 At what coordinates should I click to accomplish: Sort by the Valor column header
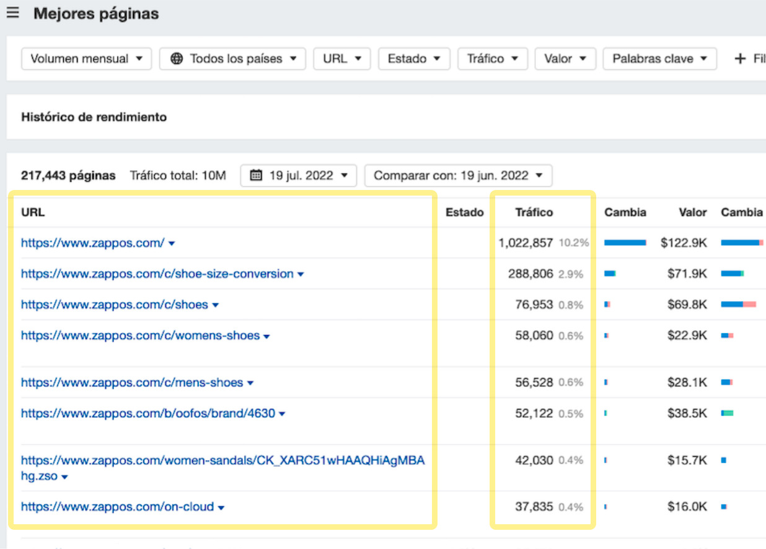(x=693, y=212)
